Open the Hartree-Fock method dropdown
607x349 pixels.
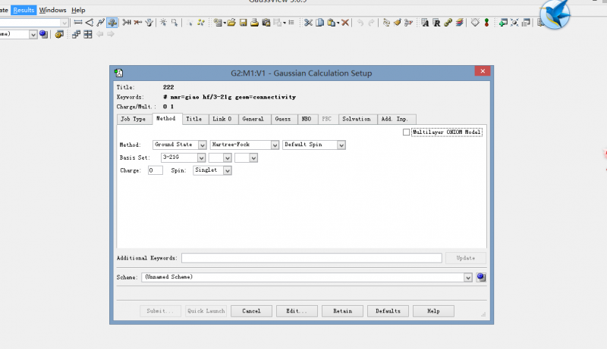click(275, 145)
